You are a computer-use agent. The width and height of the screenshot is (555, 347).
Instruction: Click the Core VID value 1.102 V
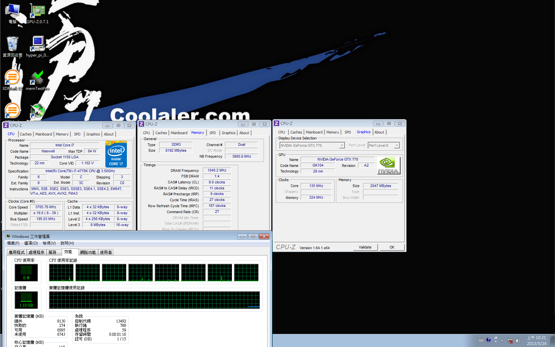coord(88,163)
